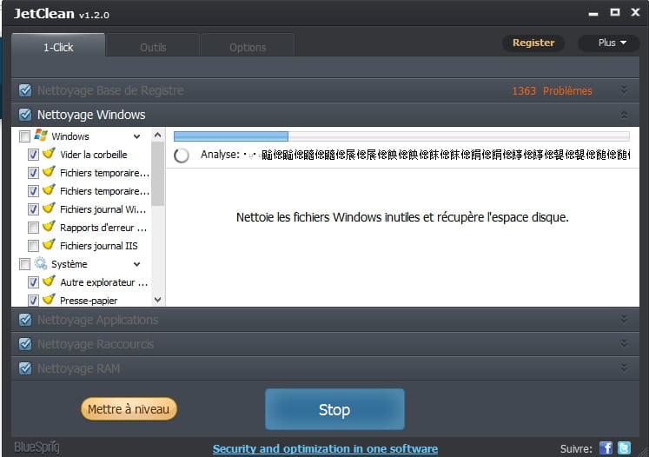Expand the Nettoyage Base de Registre section
The height and width of the screenshot is (457, 649).
pos(624,90)
